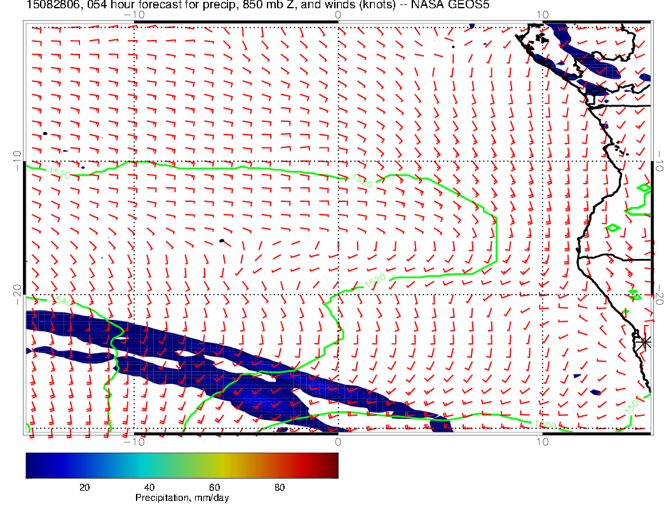Viewport: 671px width, 518px height.
Task: Click the small black island dot near map center-left
Action: 221,241
